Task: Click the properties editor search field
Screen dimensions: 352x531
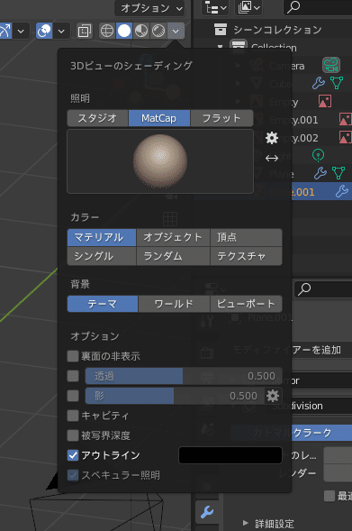Action: pyautogui.click(x=323, y=289)
